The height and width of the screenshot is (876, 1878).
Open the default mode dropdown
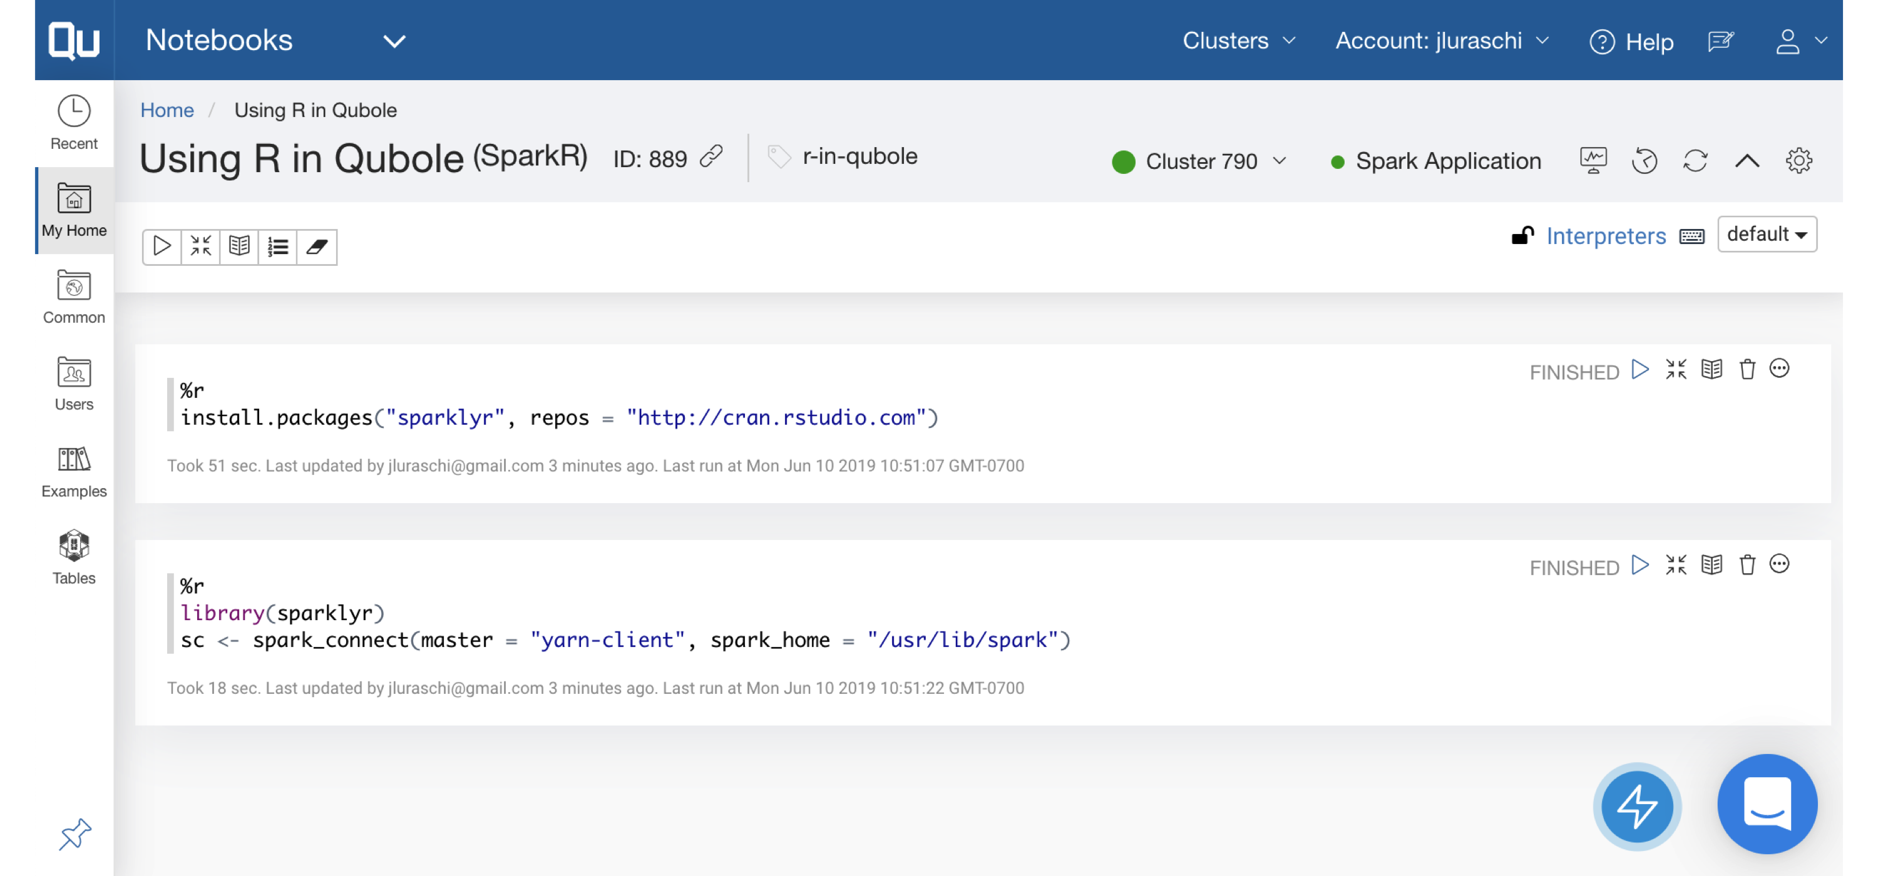point(1767,234)
